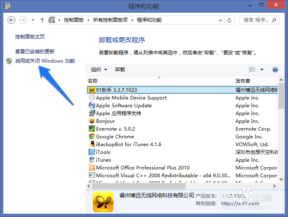Click the Back navigation arrow
The image size is (288, 217).
(x=11, y=20)
